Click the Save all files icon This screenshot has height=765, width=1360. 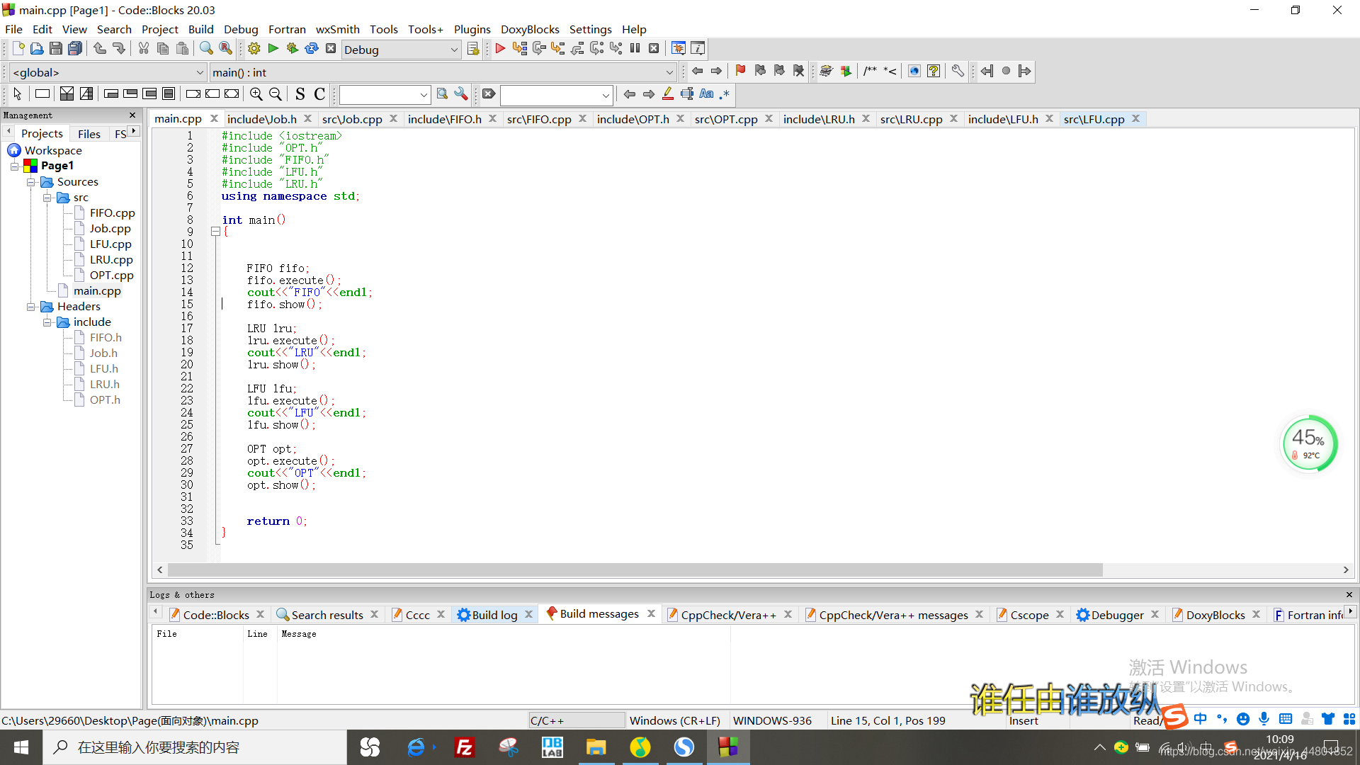75,49
